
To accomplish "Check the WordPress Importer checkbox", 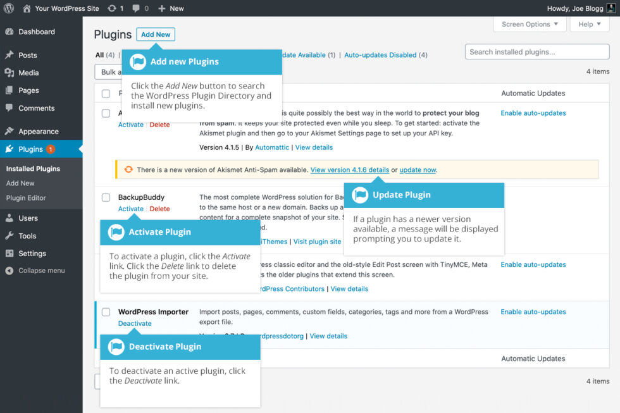I will pos(106,312).
